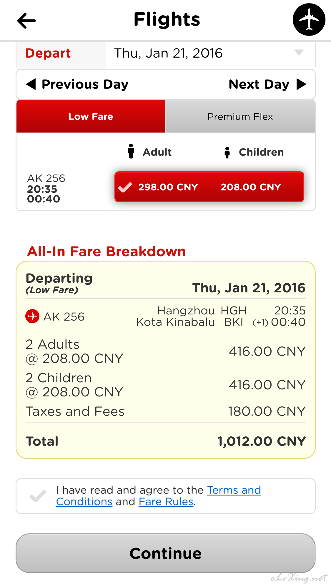Tick the Terms and Conditions agreement checkbox
The image size is (331, 588).
pyautogui.click(x=38, y=496)
